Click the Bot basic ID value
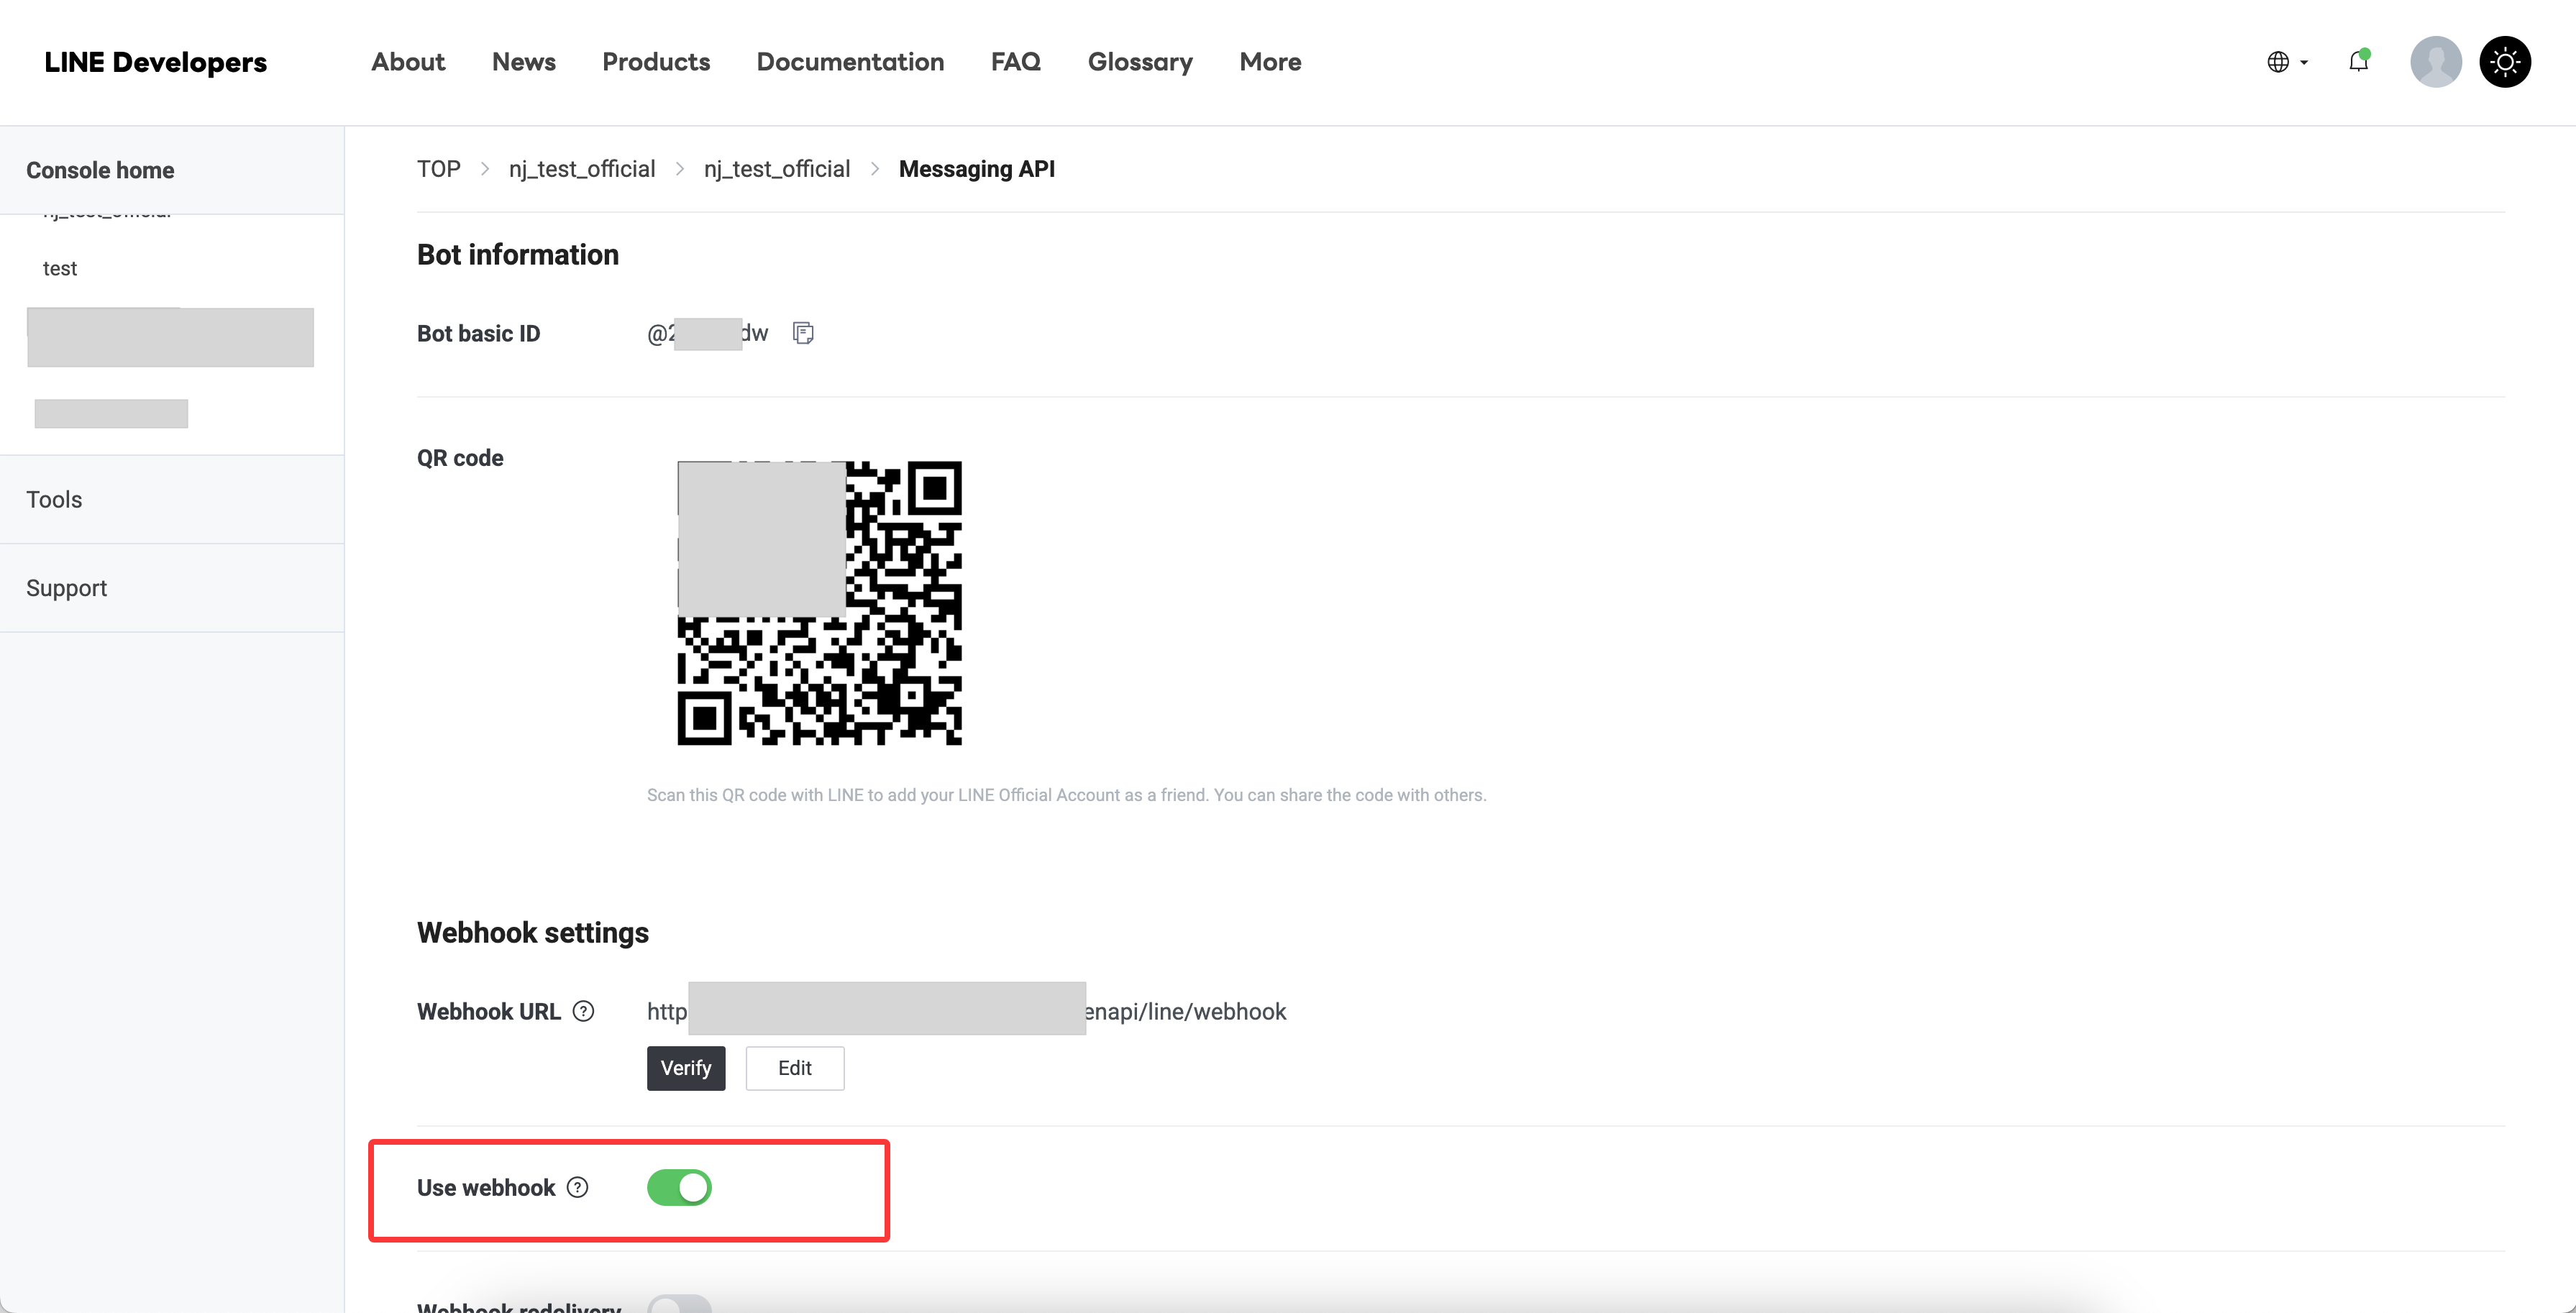 [x=707, y=333]
